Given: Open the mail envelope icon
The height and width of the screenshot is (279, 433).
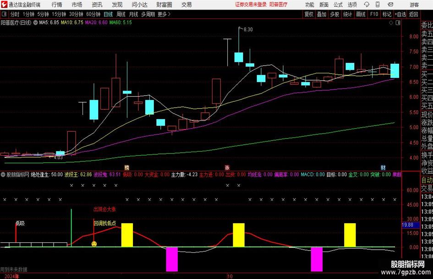Looking at the screenshot, I should coord(390,5).
